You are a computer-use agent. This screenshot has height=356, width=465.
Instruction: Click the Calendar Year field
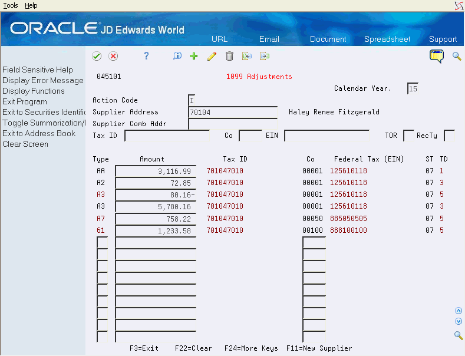[x=413, y=88]
